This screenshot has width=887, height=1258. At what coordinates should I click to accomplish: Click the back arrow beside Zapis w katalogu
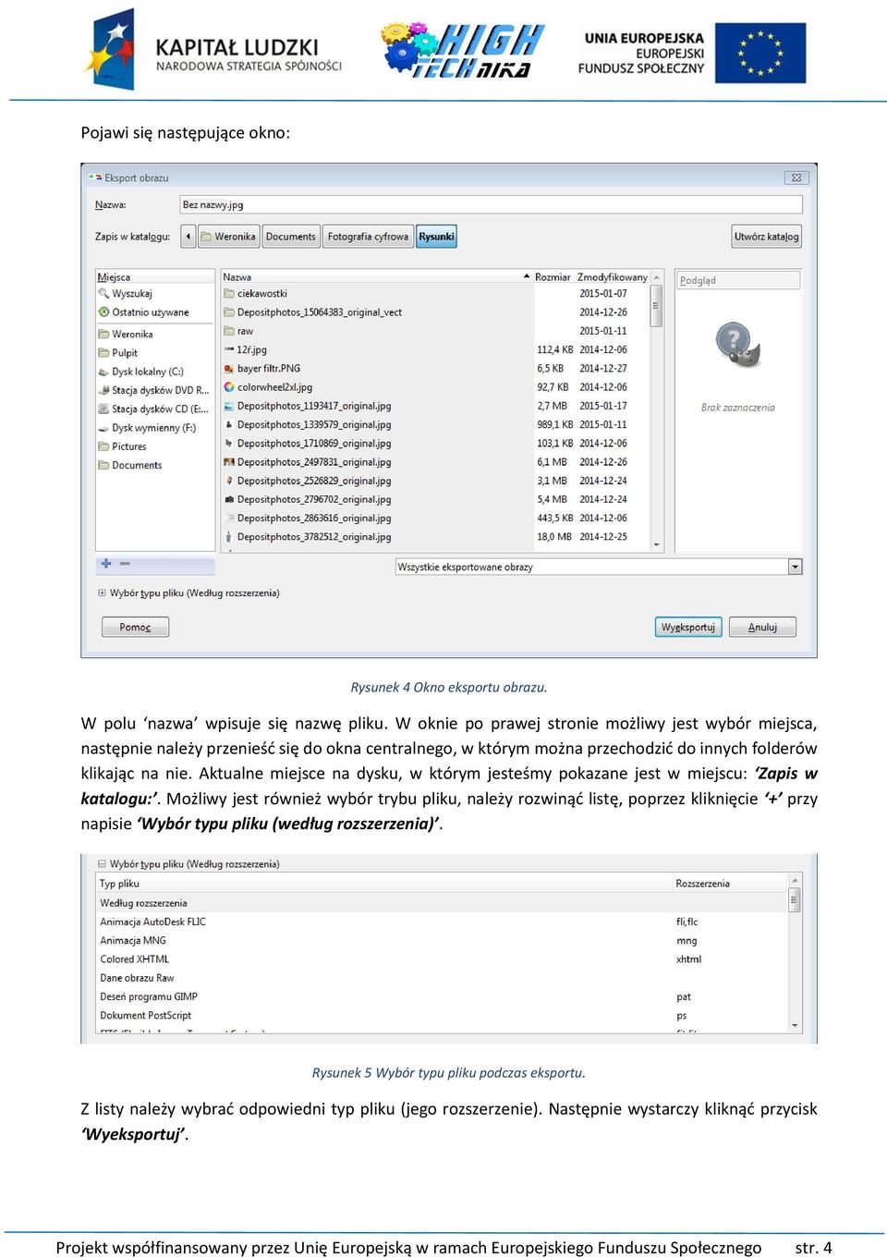[x=188, y=237]
